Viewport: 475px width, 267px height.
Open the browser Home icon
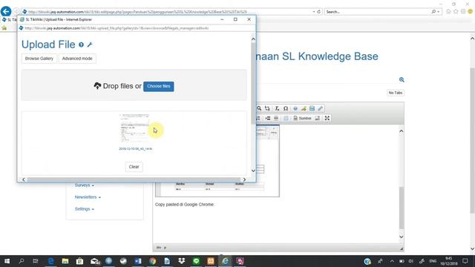[448, 12]
